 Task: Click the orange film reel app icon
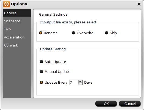[6, 4]
